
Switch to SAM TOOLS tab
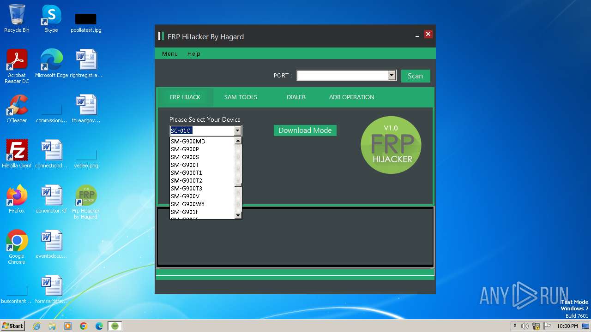click(241, 97)
